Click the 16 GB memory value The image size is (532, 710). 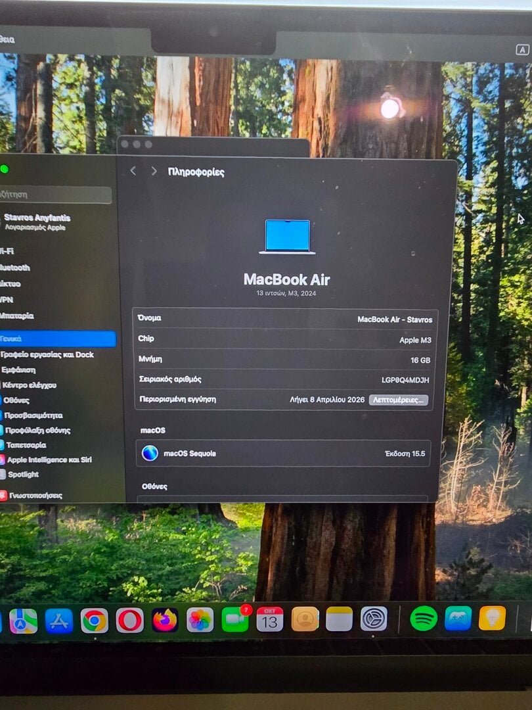click(x=420, y=360)
